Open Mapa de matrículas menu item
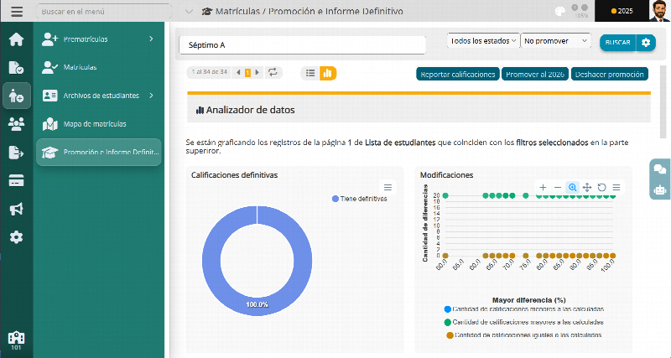The width and height of the screenshot is (671, 358). tap(98, 124)
